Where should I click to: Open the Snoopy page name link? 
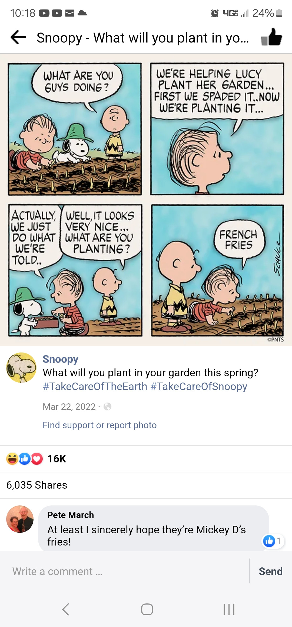(x=61, y=359)
